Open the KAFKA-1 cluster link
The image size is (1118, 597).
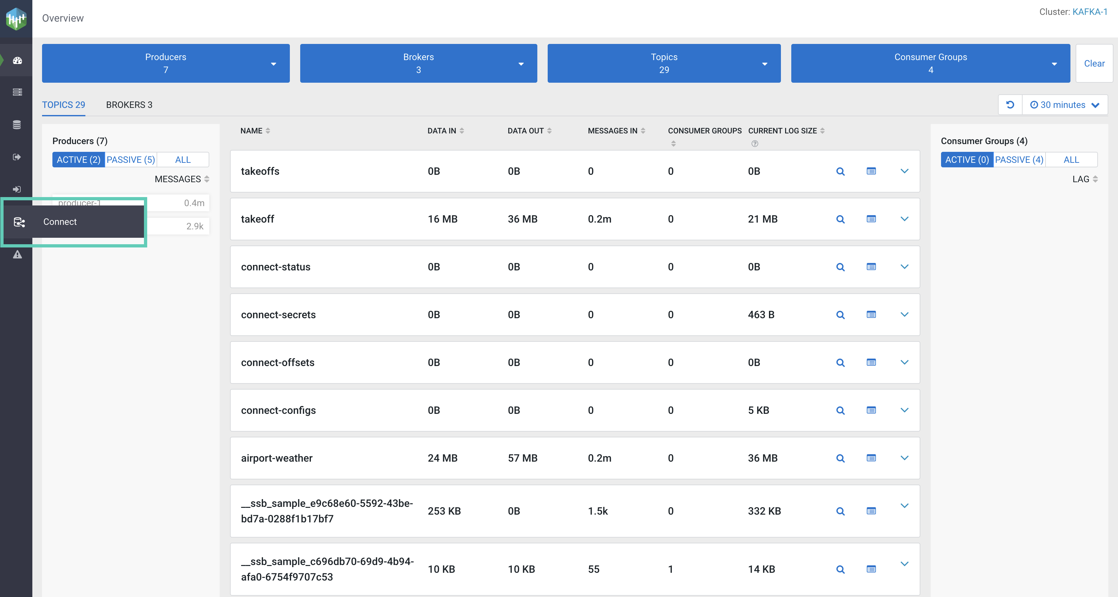coord(1089,12)
